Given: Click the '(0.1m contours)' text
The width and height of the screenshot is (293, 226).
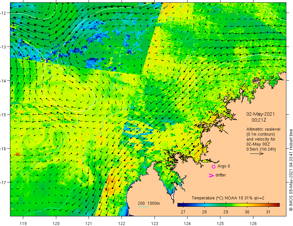Looking at the screenshot, I should click(x=261, y=134).
